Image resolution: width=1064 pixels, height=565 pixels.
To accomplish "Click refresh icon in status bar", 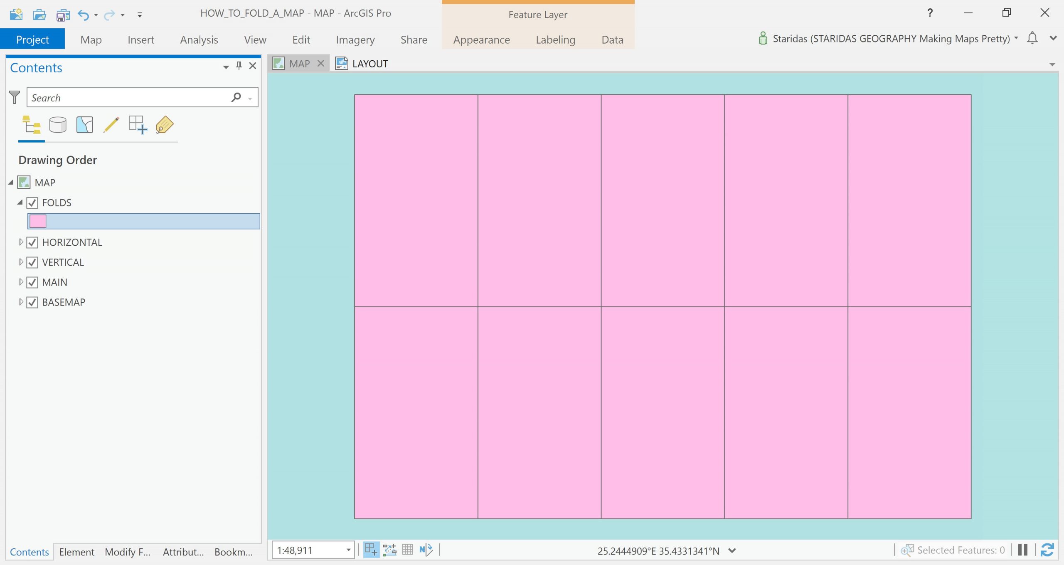I will 1047,550.
